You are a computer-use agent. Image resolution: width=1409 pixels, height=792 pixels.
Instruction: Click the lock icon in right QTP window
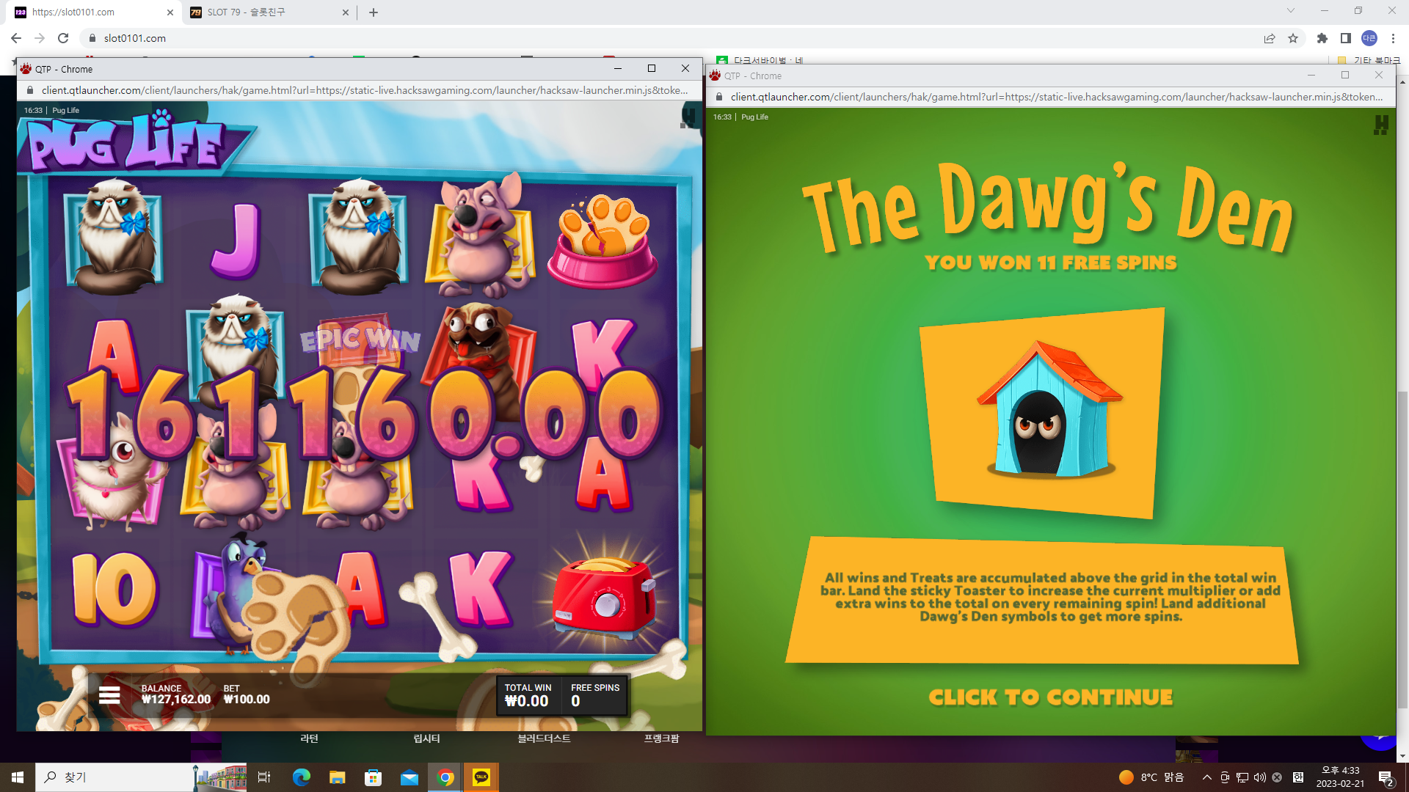719,97
